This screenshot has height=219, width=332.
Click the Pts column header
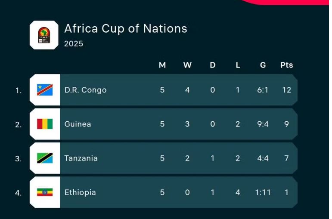click(x=286, y=65)
